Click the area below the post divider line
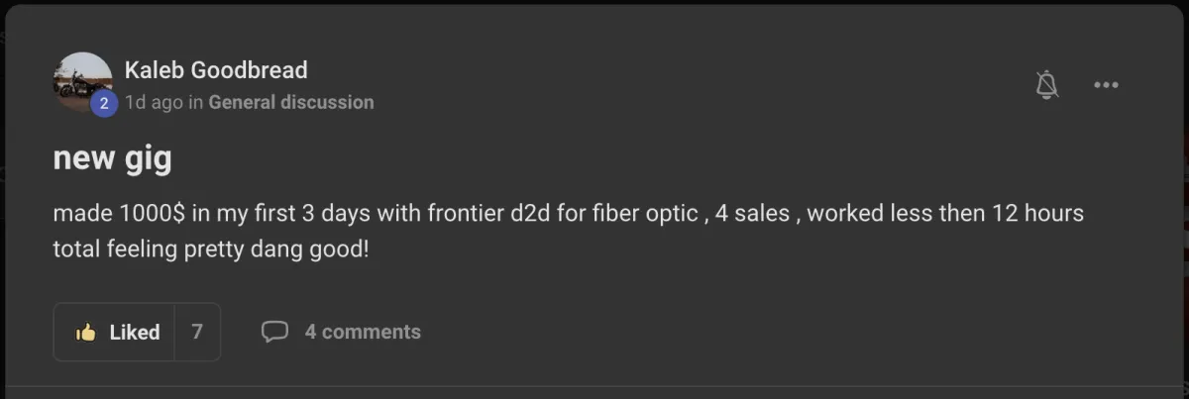1189x399 pixels. click(x=594, y=393)
